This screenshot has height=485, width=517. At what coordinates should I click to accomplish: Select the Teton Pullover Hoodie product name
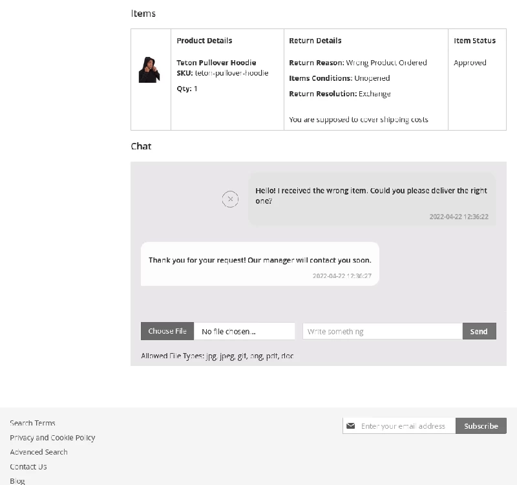tap(216, 63)
